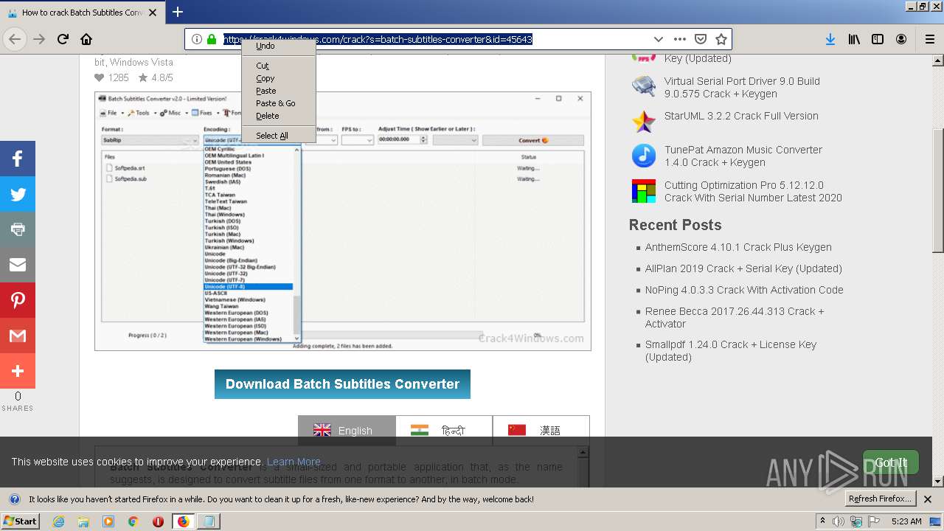
Task: Choose Undo in the context menu
Action: [x=278, y=46]
